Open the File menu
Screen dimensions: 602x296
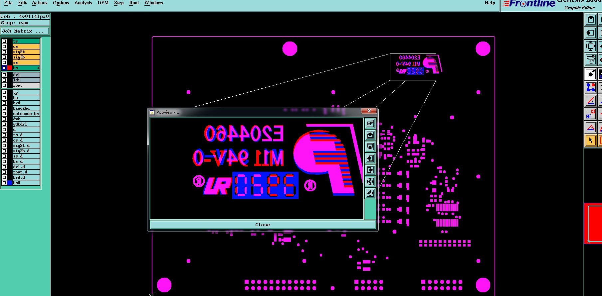click(8, 3)
